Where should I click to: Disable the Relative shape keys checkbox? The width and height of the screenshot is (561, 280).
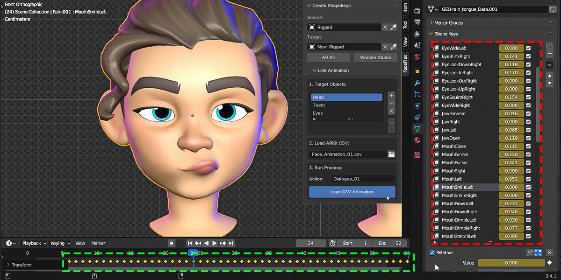point(432,252)
